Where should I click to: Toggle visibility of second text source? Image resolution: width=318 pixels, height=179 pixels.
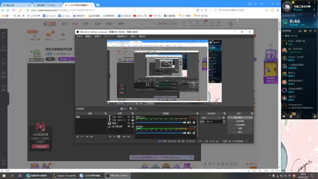tap(129, 120)
